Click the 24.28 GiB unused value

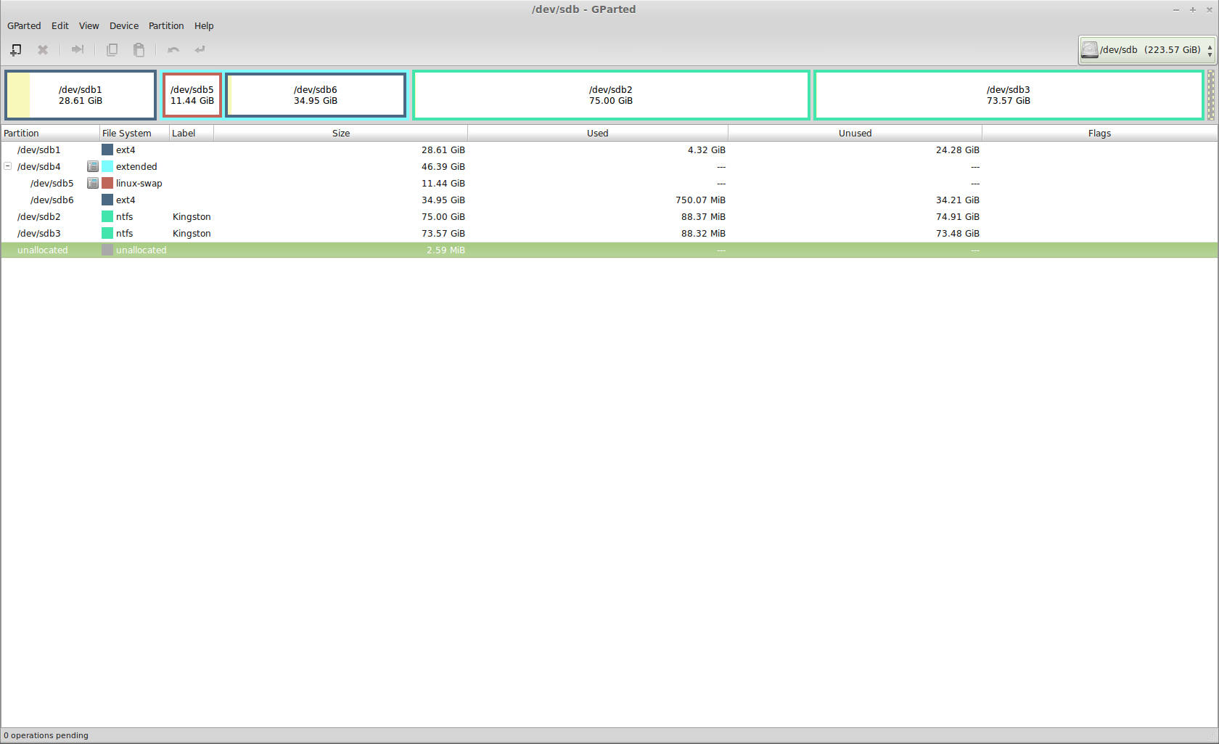(958, 150)
